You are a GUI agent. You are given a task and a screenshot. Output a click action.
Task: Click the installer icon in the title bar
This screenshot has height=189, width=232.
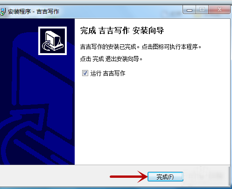pyautogui.click(x=3, y=12)
